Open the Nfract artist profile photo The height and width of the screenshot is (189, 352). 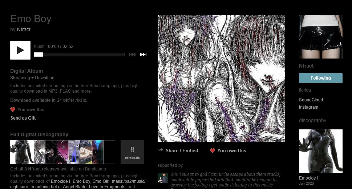(x=320, y=37)
